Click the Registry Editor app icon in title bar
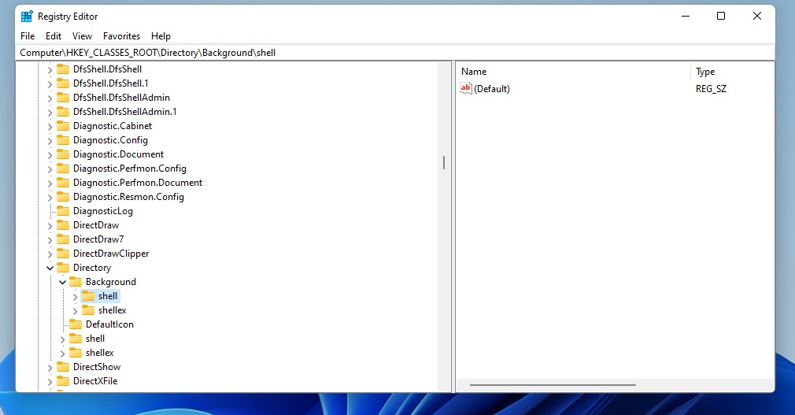This screenshot has height=415, width=795. pos(27,17)
